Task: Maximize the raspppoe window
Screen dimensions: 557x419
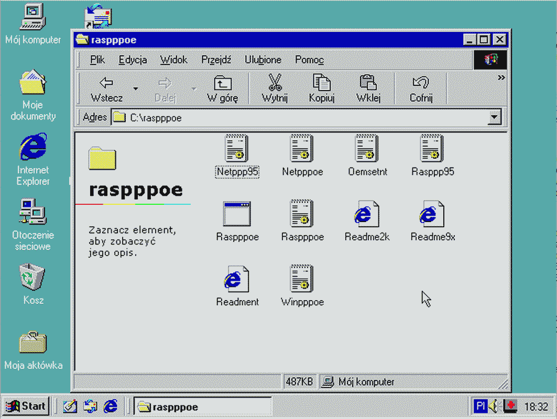Action: tap(484, 39)
